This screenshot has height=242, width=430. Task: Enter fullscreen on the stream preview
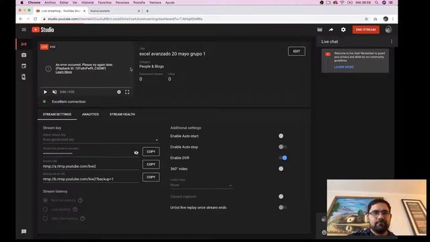(x=127, y=92)
